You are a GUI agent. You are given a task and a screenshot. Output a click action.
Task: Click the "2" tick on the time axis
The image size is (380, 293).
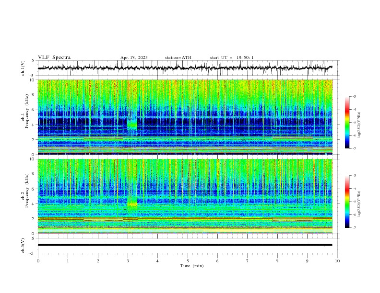(x=98, y=261)
